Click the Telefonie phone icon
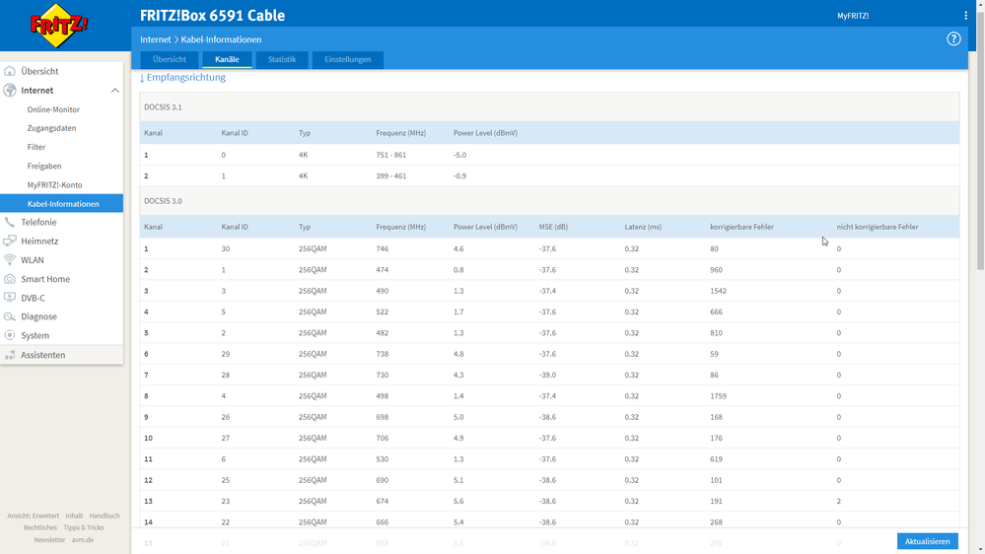Viewport: 985px width, 554px height. [10, 223]
